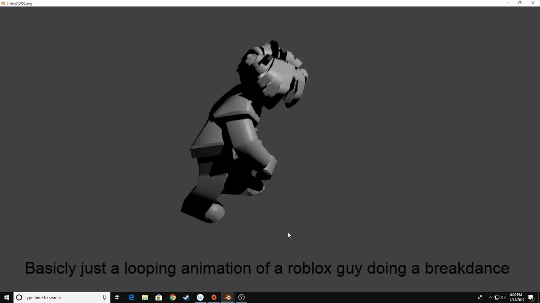Image resolution: width=540 pixels, height=303 pixels.
Task: Launch Microsoft Edge from the taskbar
Action: click(131, 298)
